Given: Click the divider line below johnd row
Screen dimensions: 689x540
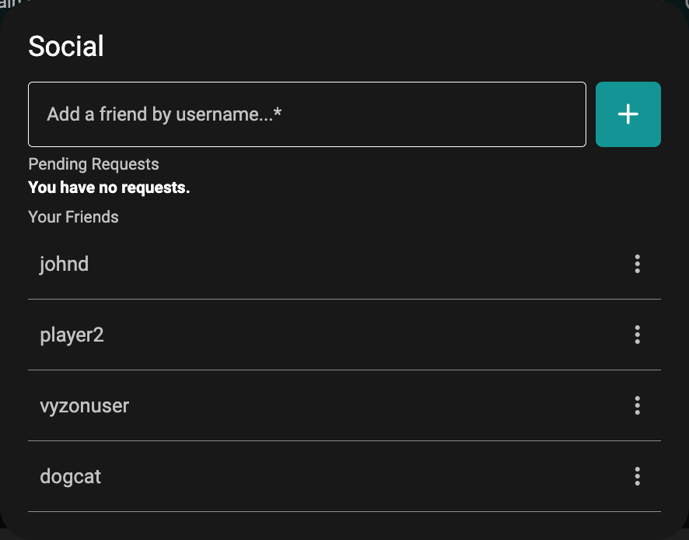Looking at the screenshot, I should point(344,299).
